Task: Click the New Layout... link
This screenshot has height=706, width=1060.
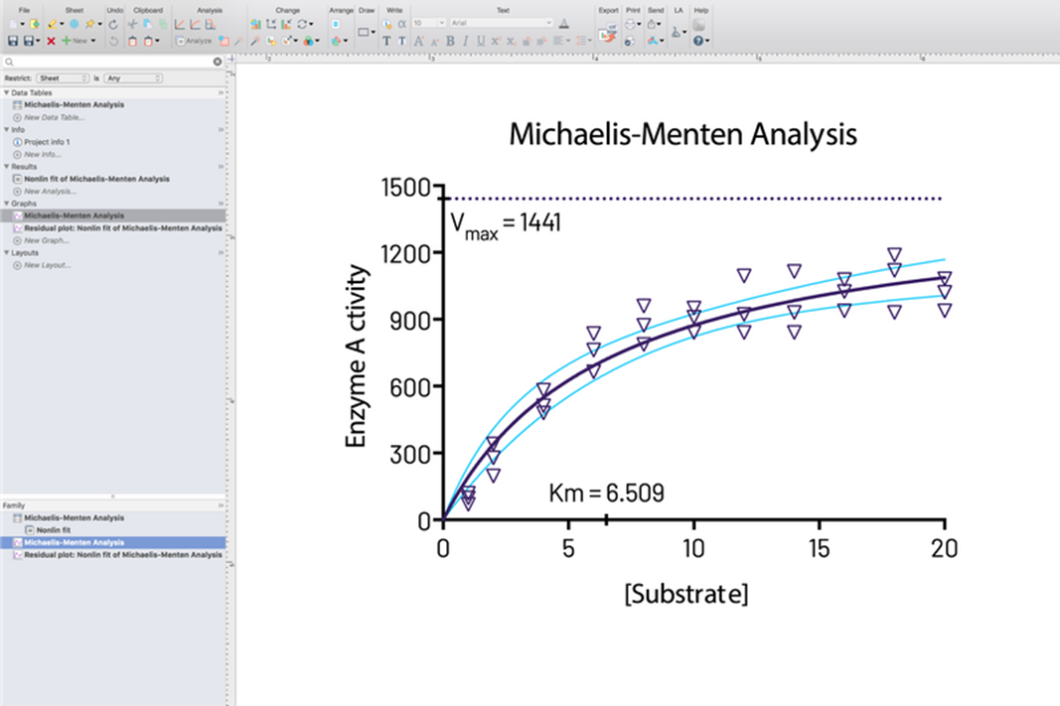Action: coord(47,265)
